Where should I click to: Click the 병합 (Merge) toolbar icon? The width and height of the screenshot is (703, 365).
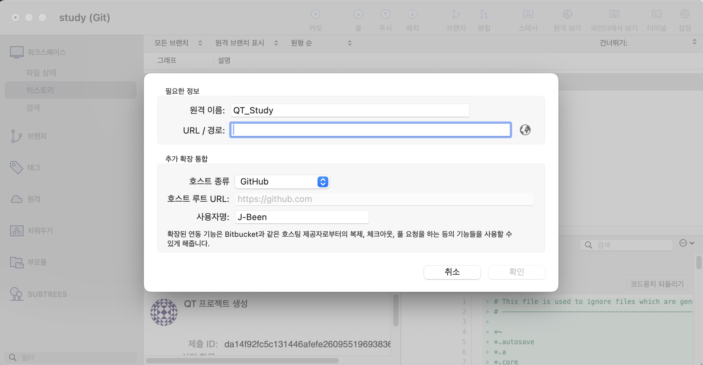coord(484,14)
